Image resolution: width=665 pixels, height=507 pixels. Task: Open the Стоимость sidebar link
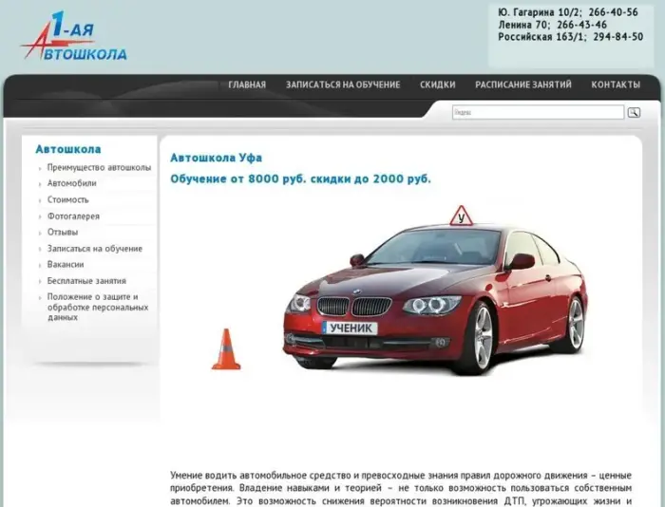[68, 199]
